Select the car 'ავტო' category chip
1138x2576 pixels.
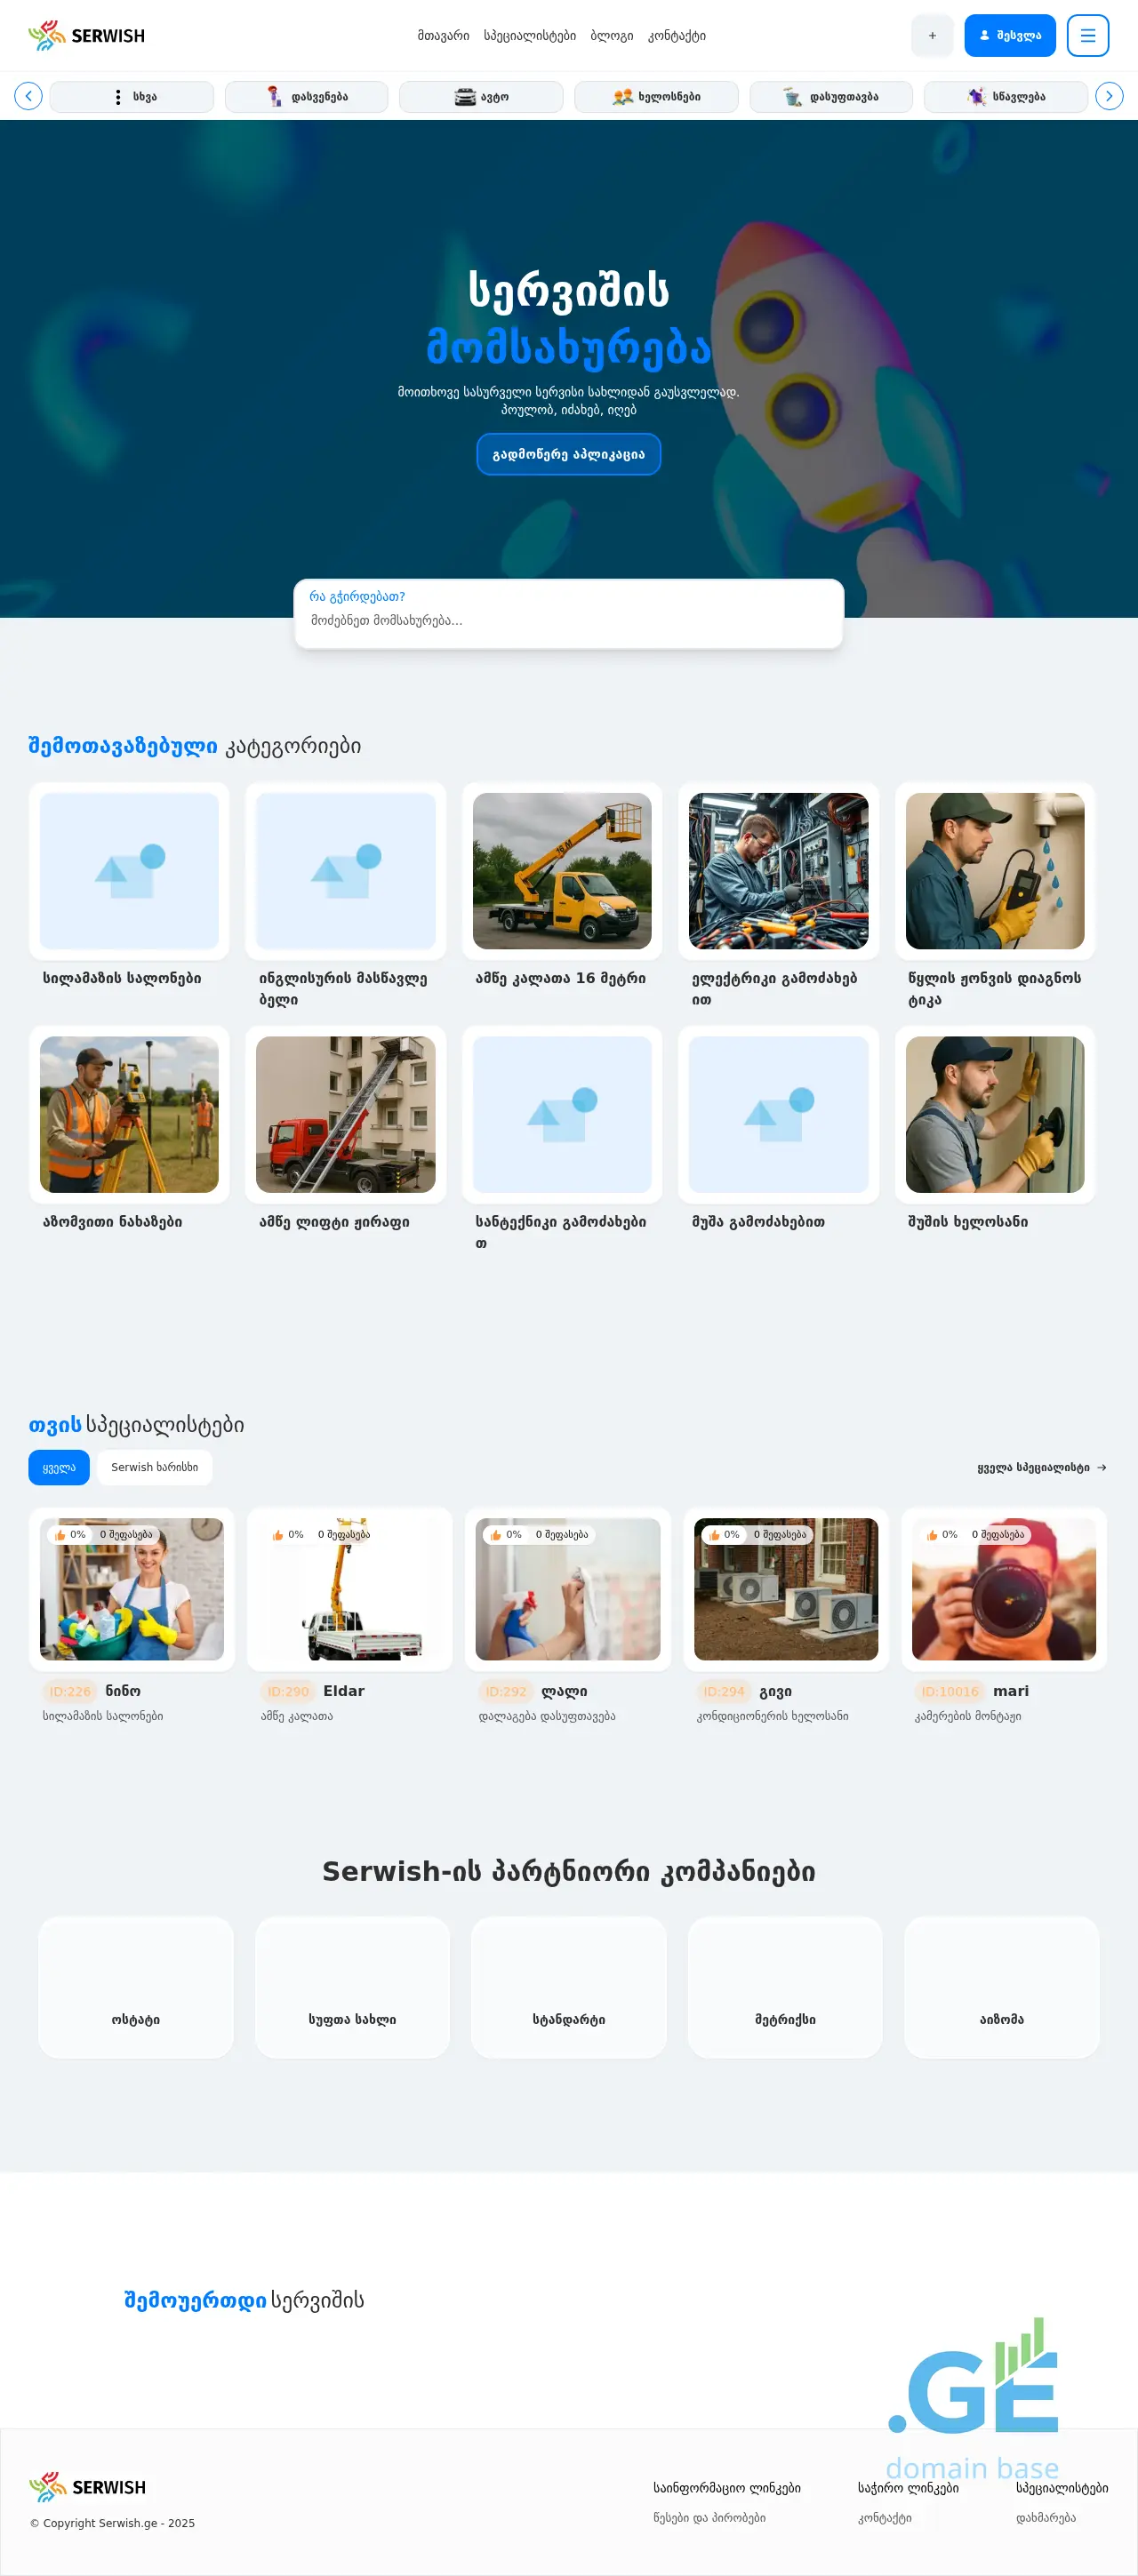[481, 97]
